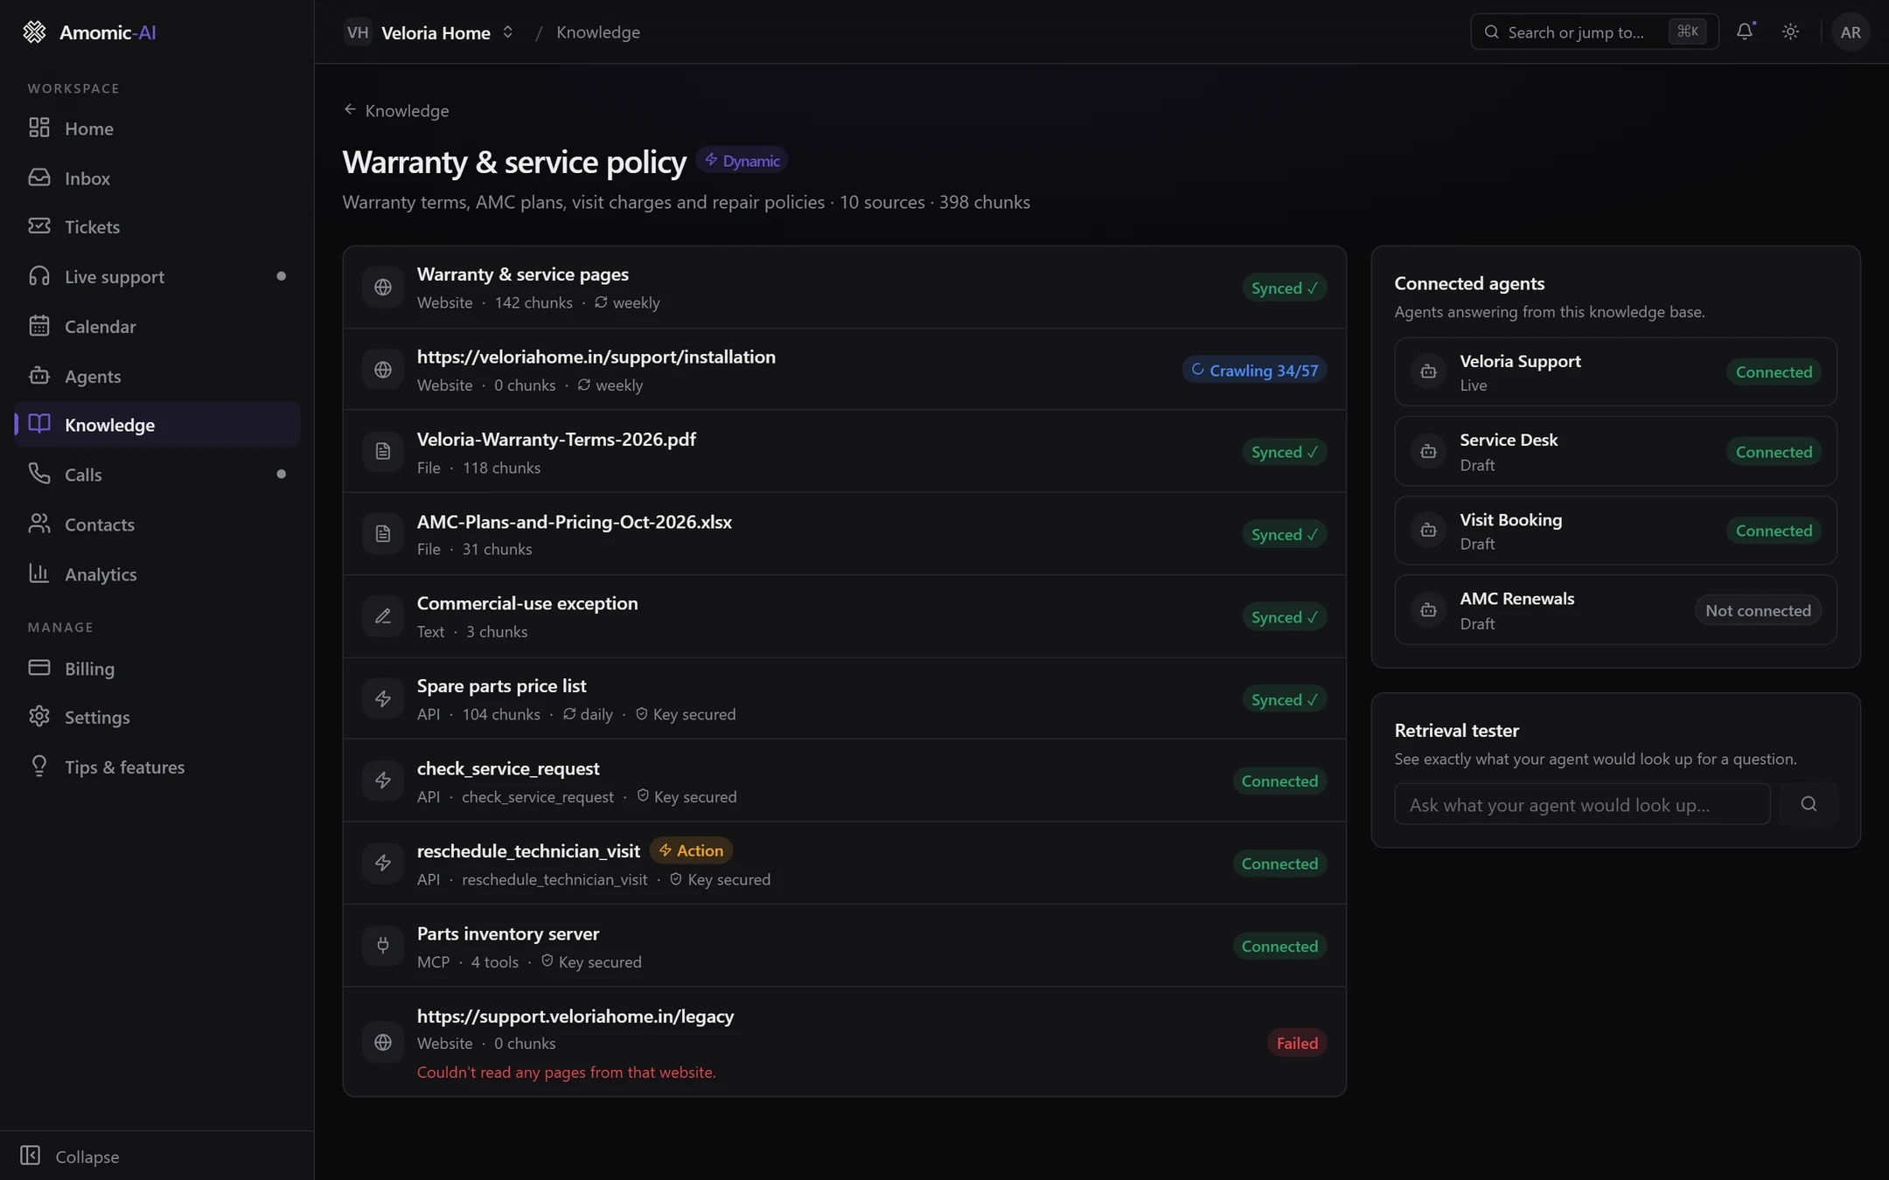The image size is (1889, 1180).
Task: Click the Failed status badge
Action: (x=1297, y=1043)
